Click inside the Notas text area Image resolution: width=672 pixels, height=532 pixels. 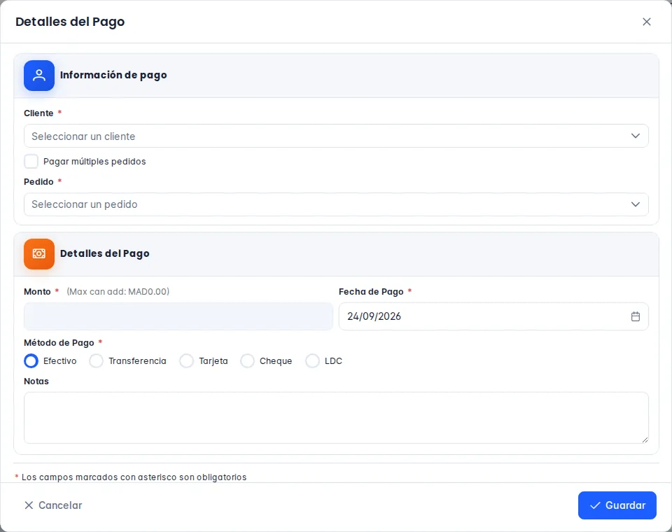tap(336, 418)
